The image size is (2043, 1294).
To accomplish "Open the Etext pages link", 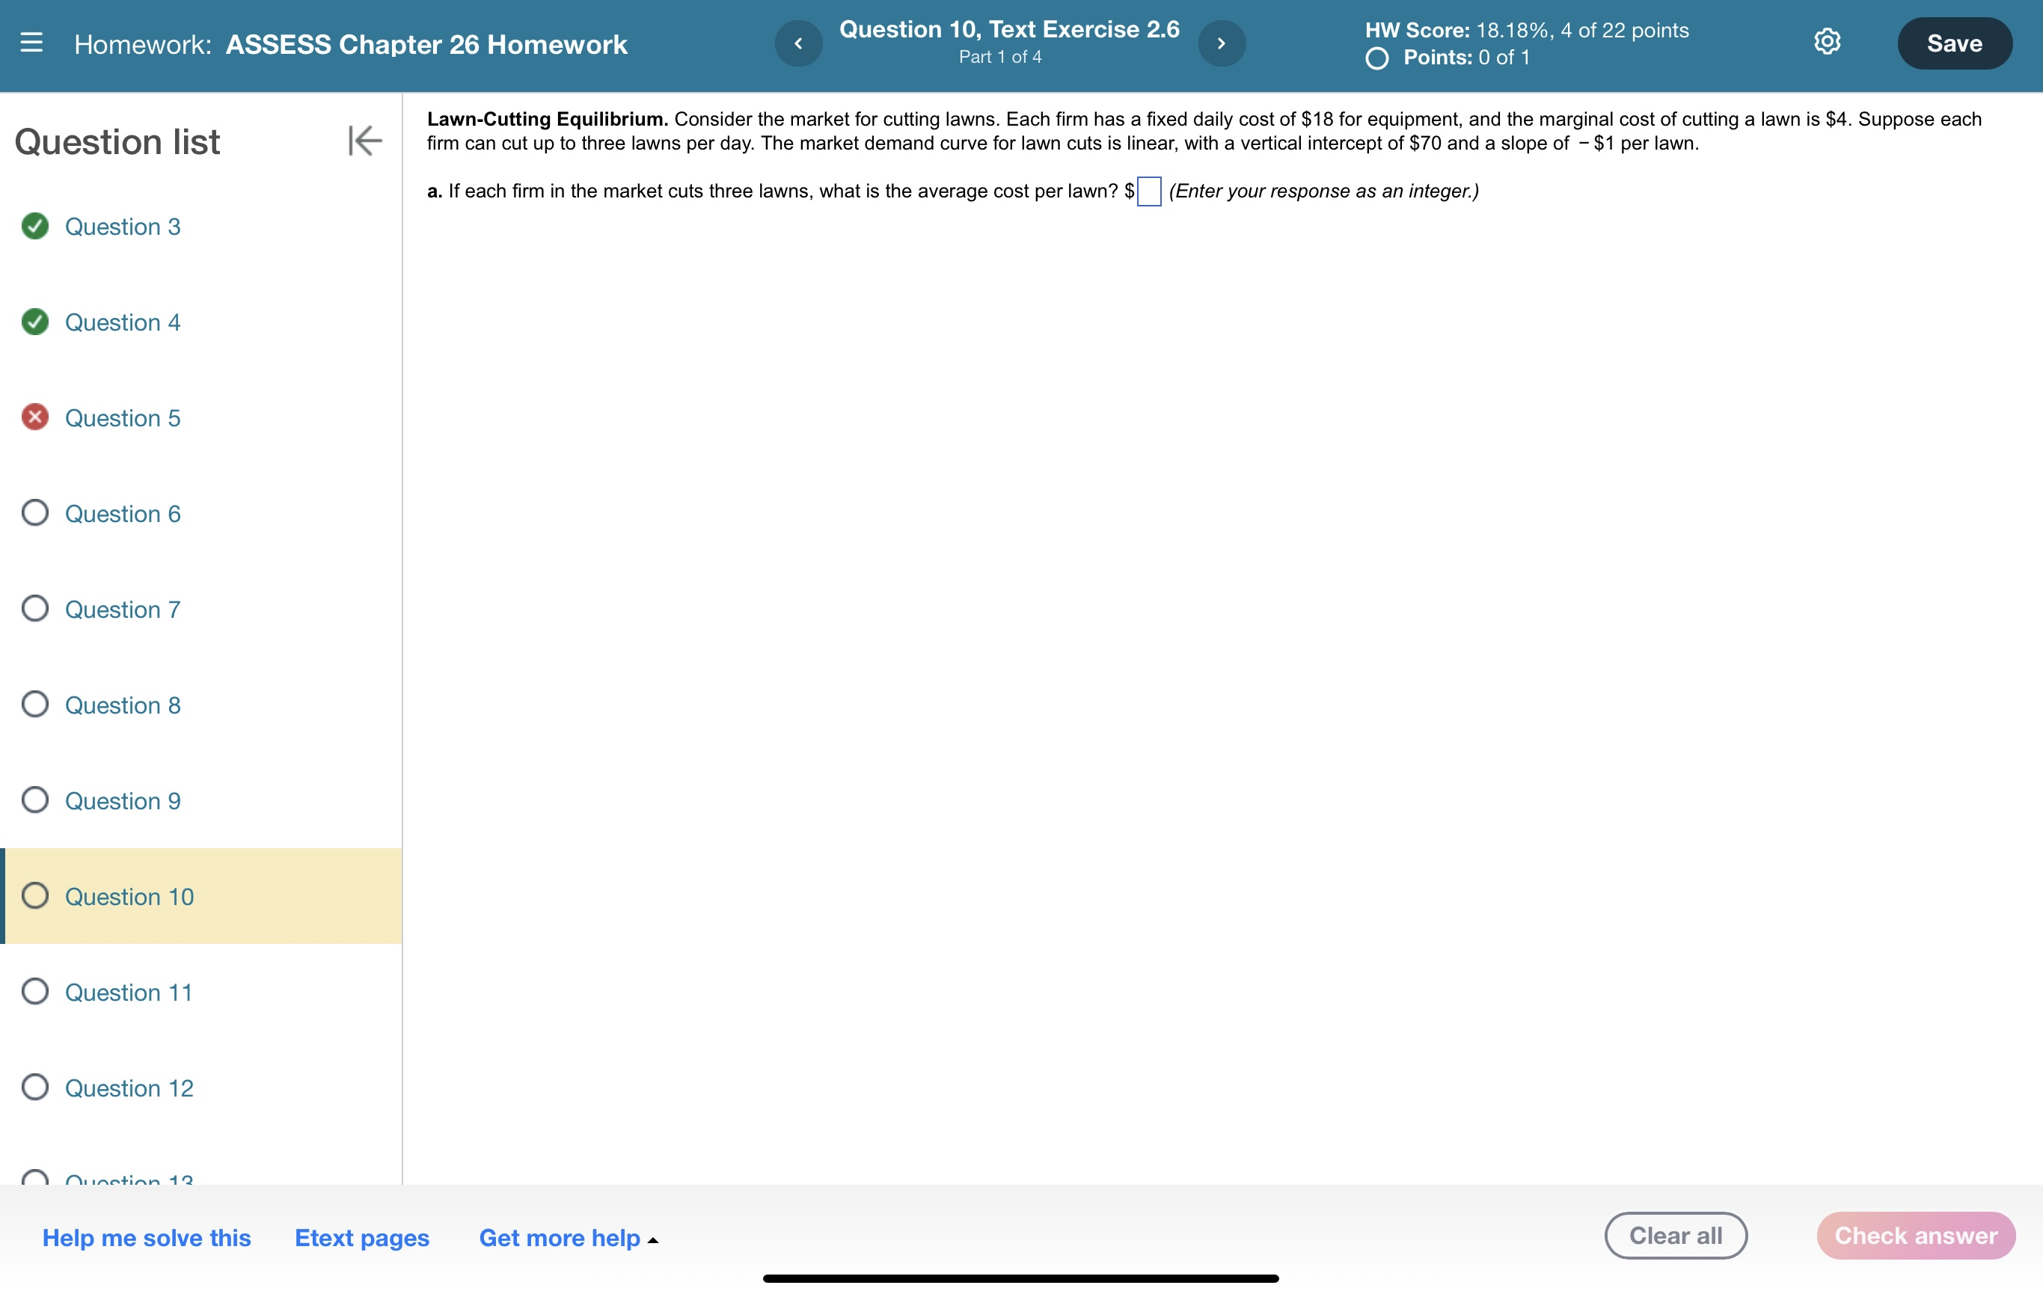I will coord(361,1238).
